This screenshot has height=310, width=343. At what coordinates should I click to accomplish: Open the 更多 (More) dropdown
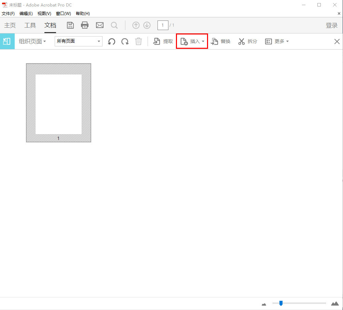277,41
